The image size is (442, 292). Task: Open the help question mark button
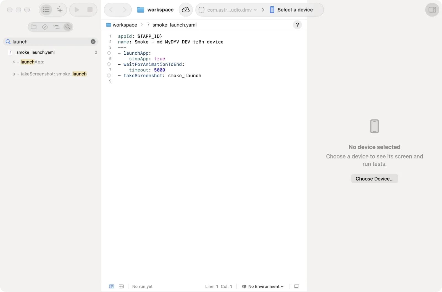coord(297,25)
